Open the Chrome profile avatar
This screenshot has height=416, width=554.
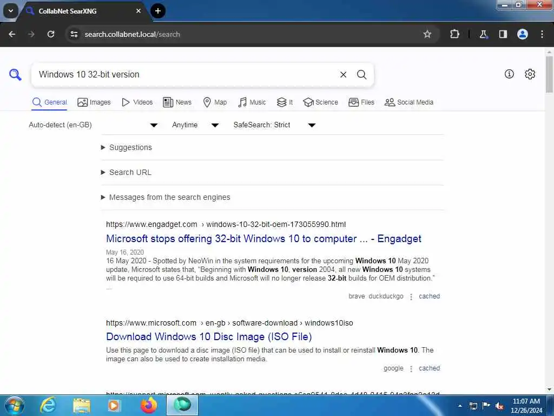[x=523, y=34]
